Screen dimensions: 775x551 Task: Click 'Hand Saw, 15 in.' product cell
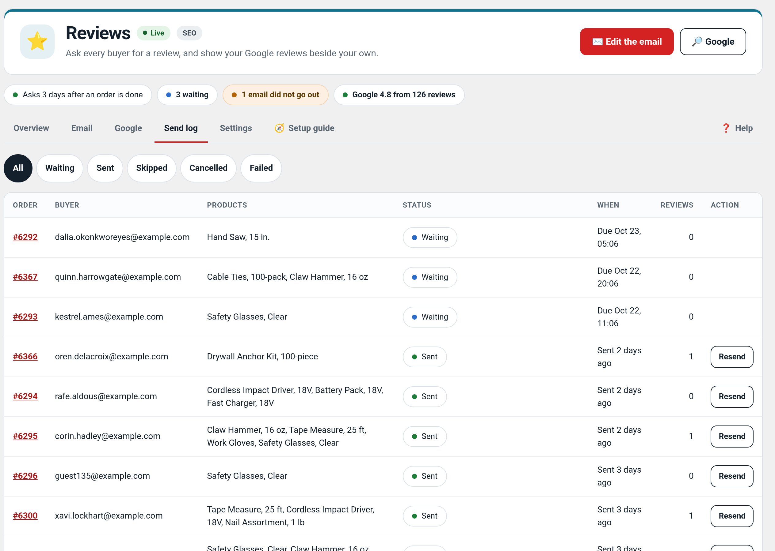[x=238, y=237]
